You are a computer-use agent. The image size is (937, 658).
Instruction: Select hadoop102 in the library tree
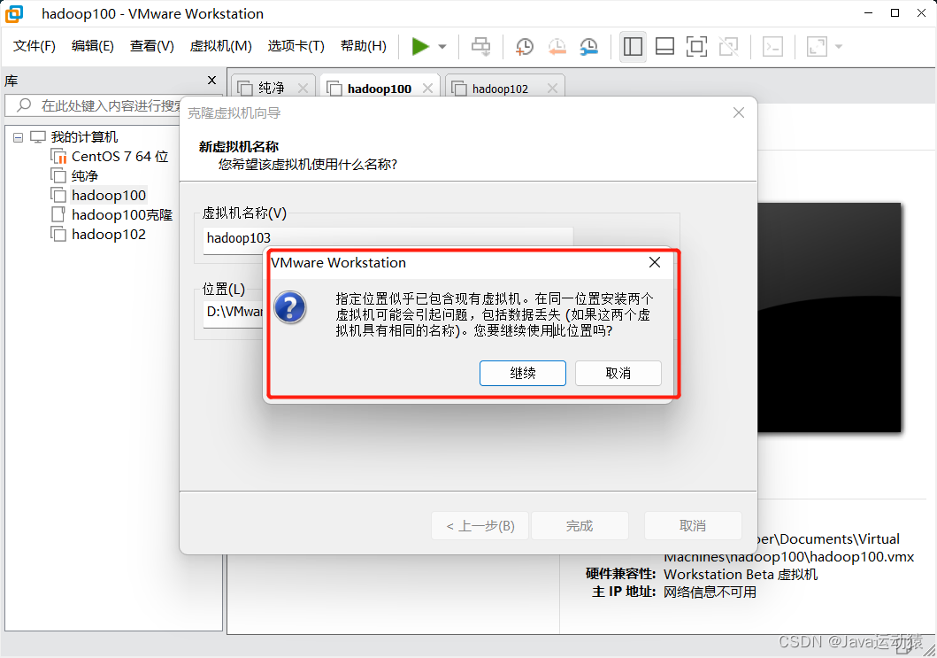(x=109, y=235)
